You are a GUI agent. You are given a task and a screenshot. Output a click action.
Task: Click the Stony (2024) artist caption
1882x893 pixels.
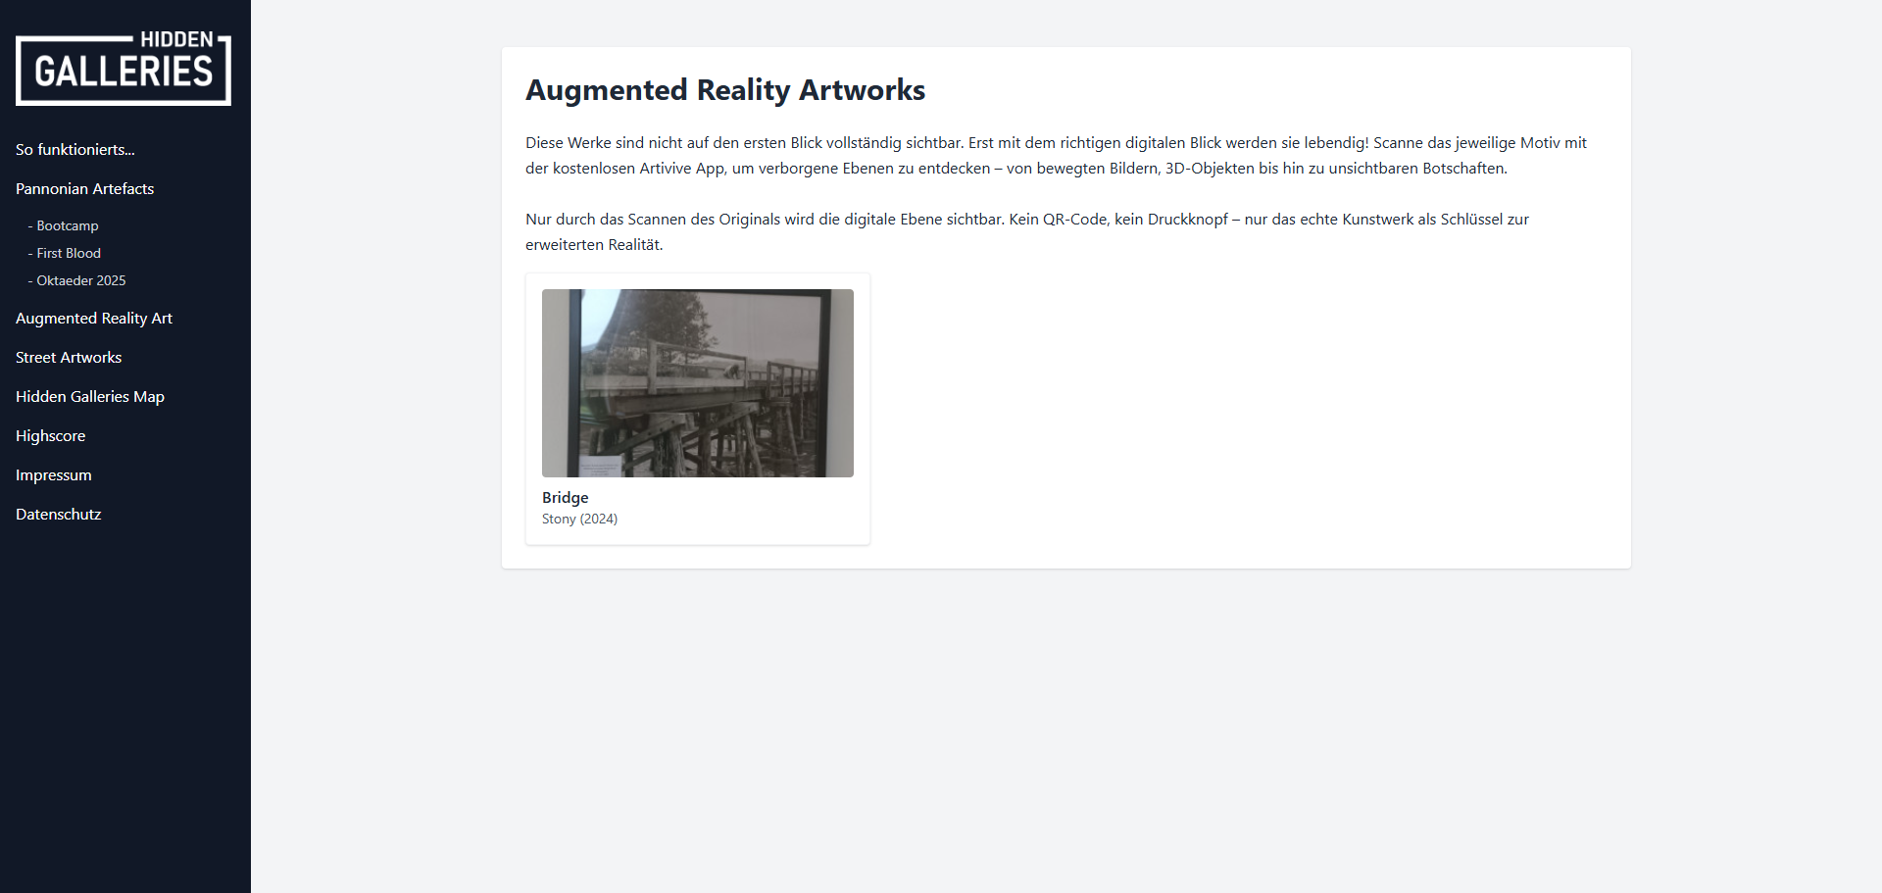click(x=579, y=519)
